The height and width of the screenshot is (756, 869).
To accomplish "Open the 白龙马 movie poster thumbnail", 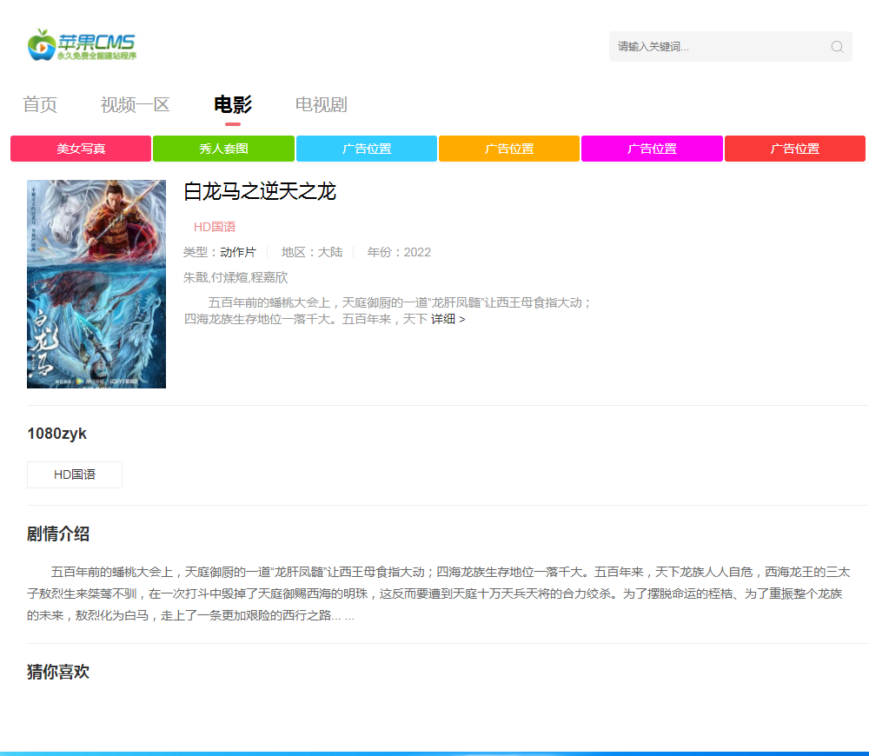I will [x=96, y=284].
